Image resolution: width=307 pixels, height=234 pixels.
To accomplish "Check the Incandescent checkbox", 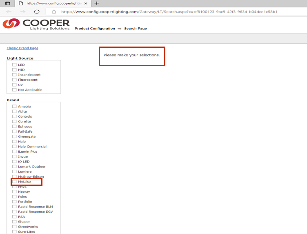I will [x=14, y=75].
